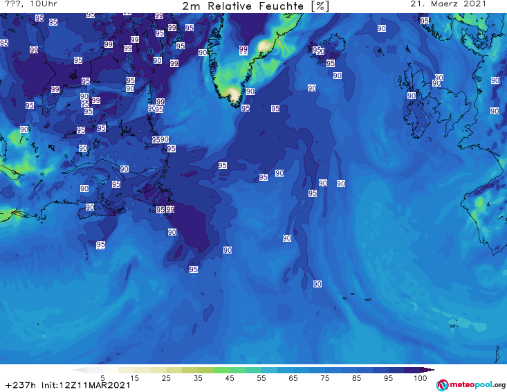Click the date "21. Maerz 2021"
This screenshot has width=507, height=392.
pyautogui.click(x=448, y=4)
